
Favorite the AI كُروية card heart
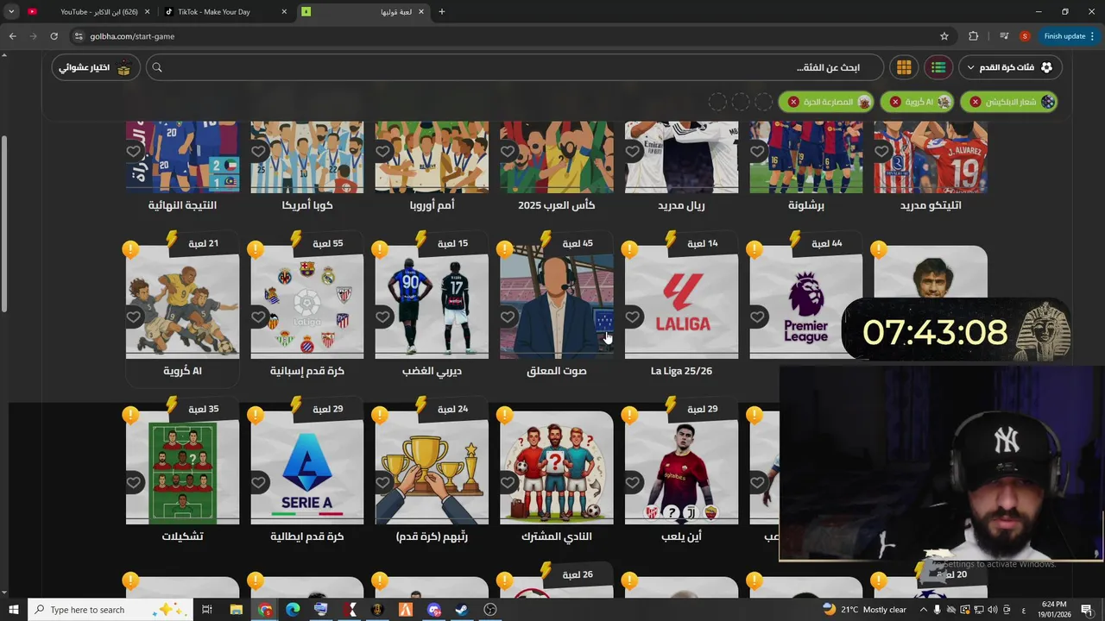tap(133, 317)
